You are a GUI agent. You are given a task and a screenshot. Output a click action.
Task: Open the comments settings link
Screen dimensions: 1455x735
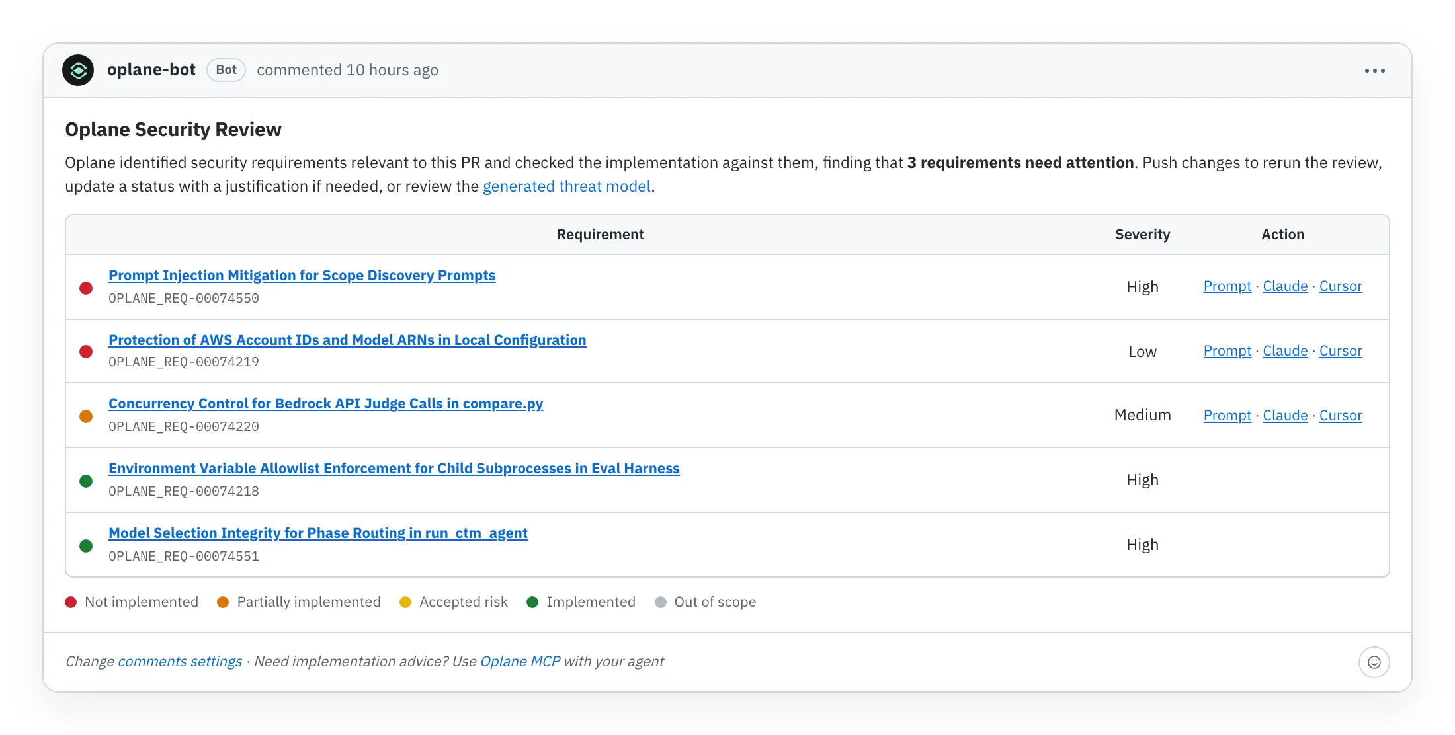180,662
